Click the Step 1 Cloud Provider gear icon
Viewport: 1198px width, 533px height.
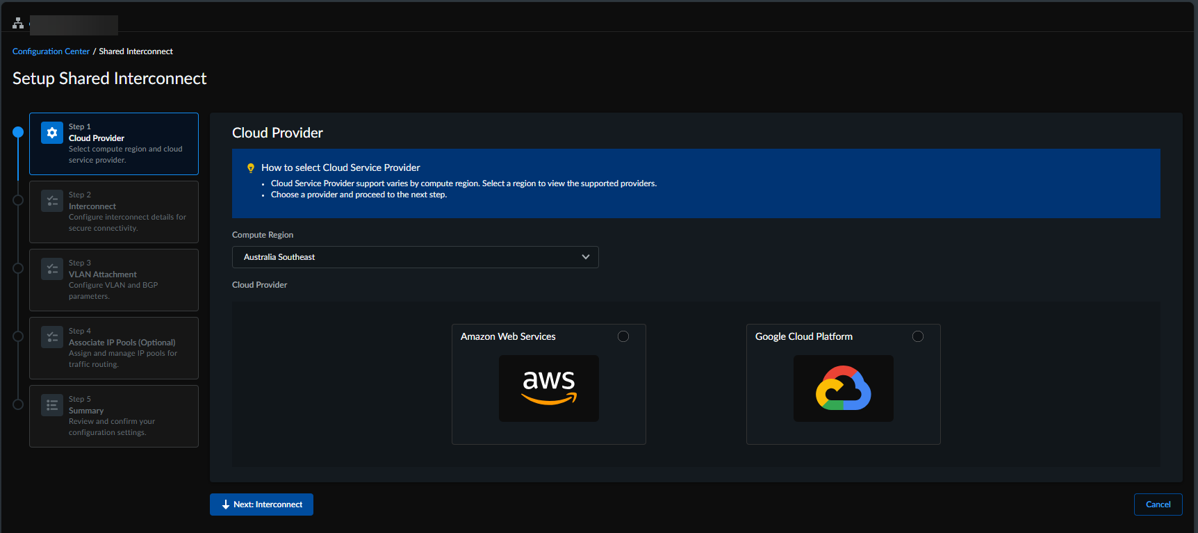[x=52, y=133]
